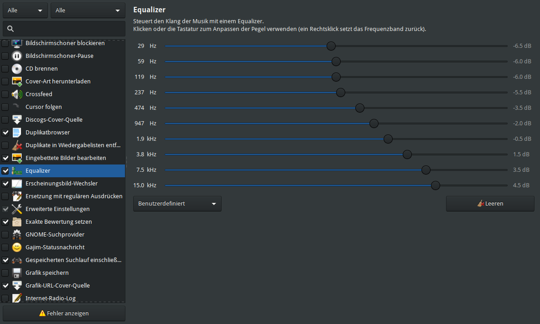This screenshot has height=324, width=540.
Task: Click the 4.5 dB value label
Action: tap(521, 185)
